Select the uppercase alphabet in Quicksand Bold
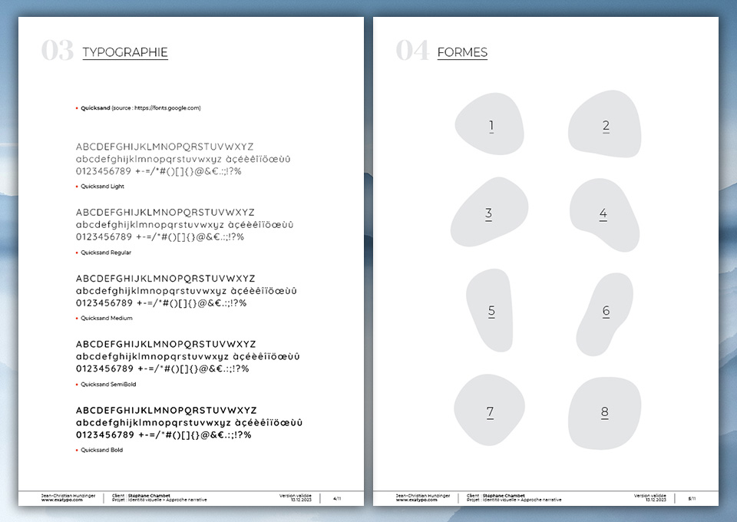This screenshot has width=737, height=522. tap(167, 410)
